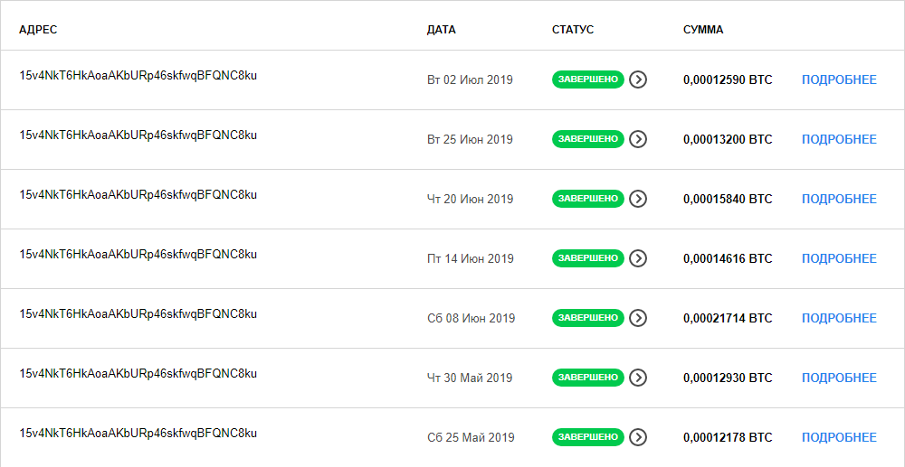
Task: Select wallet address in 25 Июн 2019 row
Action: 138,135
